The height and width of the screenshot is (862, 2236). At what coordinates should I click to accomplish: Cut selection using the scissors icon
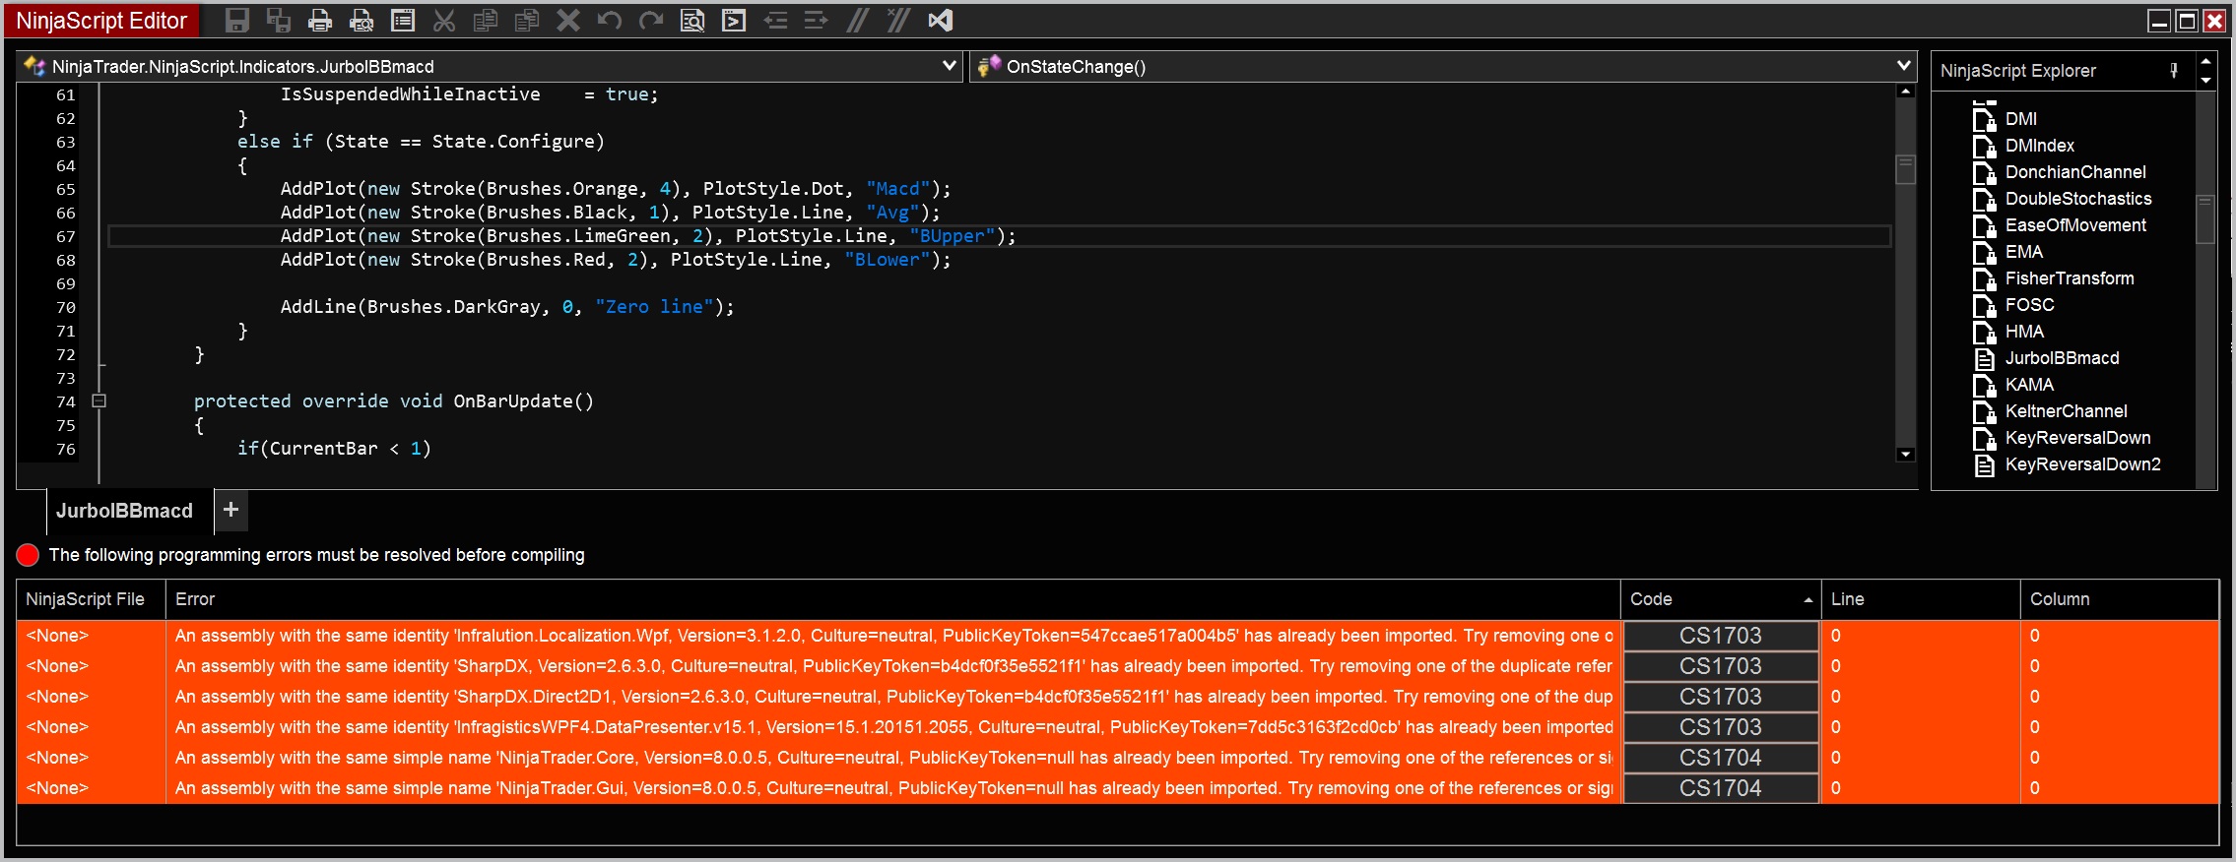click(444, 20)
